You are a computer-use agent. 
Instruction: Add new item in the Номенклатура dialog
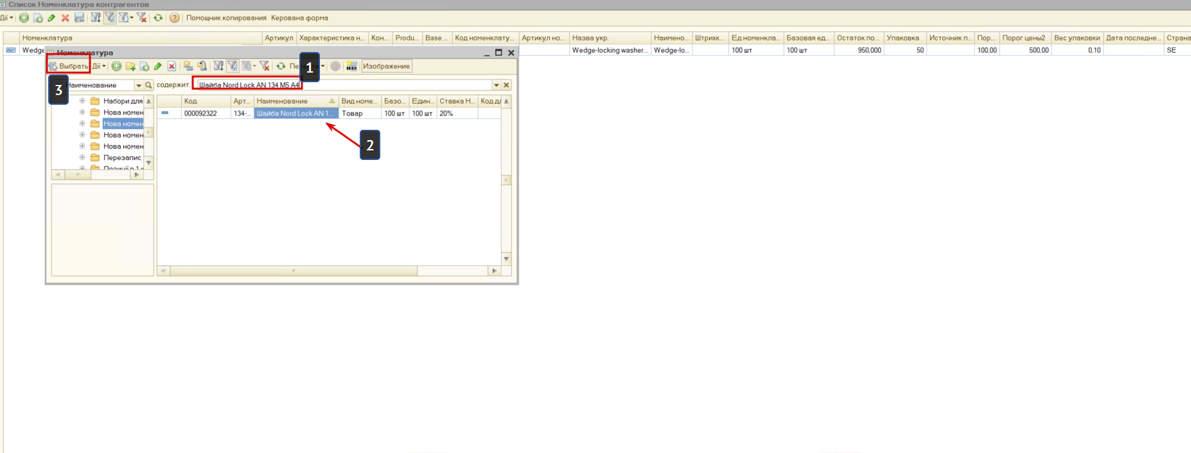click(116, 66)
